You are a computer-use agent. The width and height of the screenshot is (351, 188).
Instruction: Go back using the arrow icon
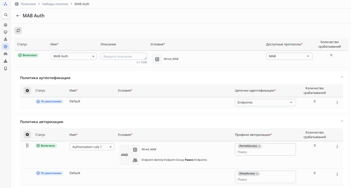tap(18, 16)
